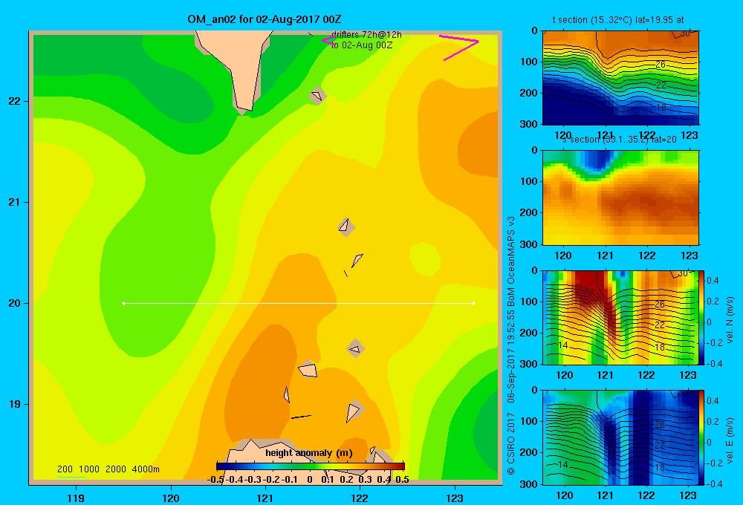Viewport: 743px width, 505px height.
Task: Click the 'to 02-Aug 00Z' drifter label
Action: [362, 45]
